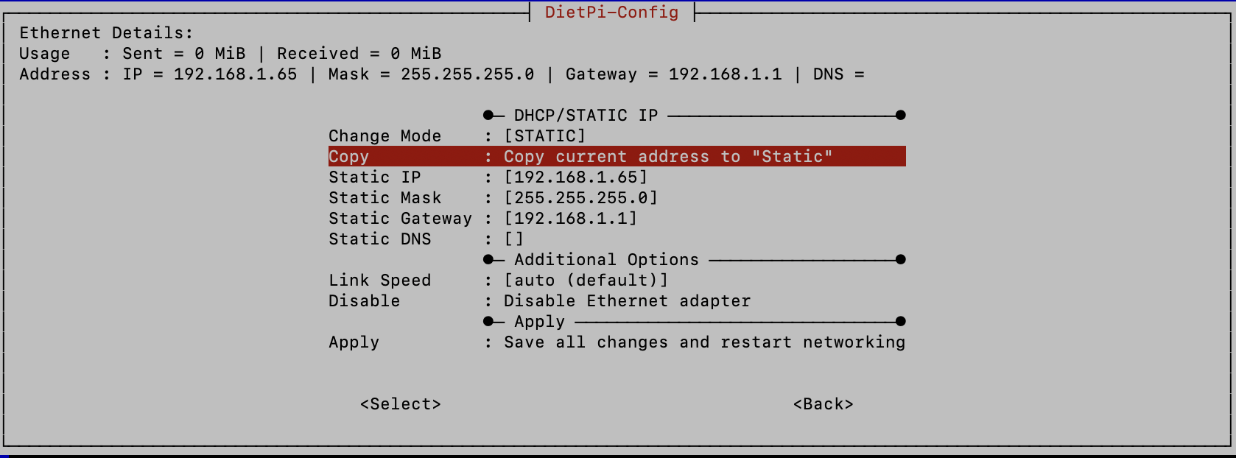Click the DietPi-Config window title
1236x458 pixels.
coord(611,13)
